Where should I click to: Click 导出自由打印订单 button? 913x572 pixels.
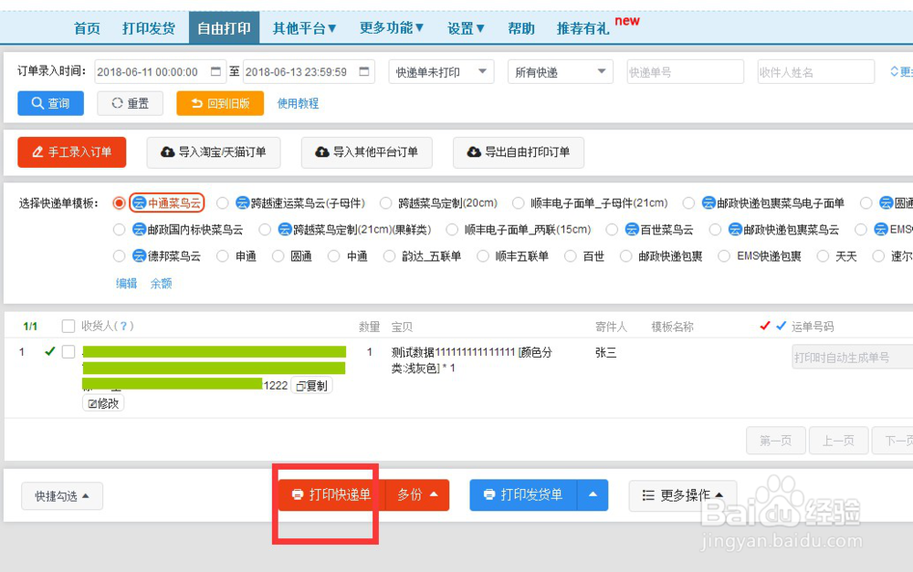(x=519, y=151)
